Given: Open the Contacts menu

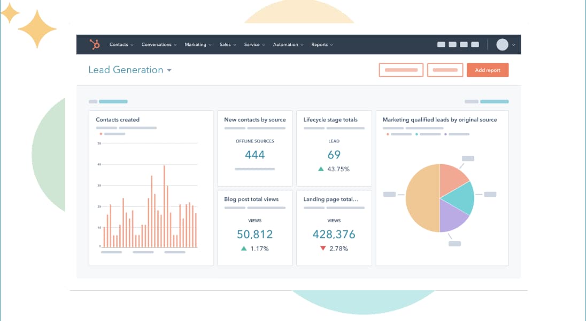Looking at the screenshot, I should point(120,45).
